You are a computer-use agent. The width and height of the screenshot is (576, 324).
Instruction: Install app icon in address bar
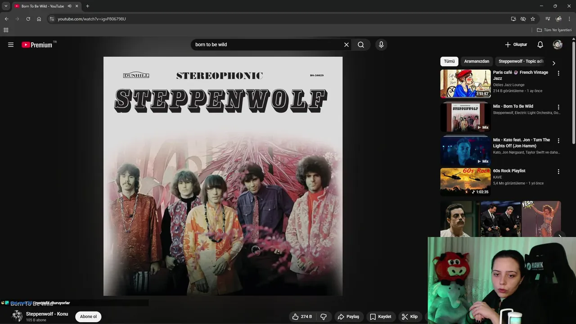(513, 19)
